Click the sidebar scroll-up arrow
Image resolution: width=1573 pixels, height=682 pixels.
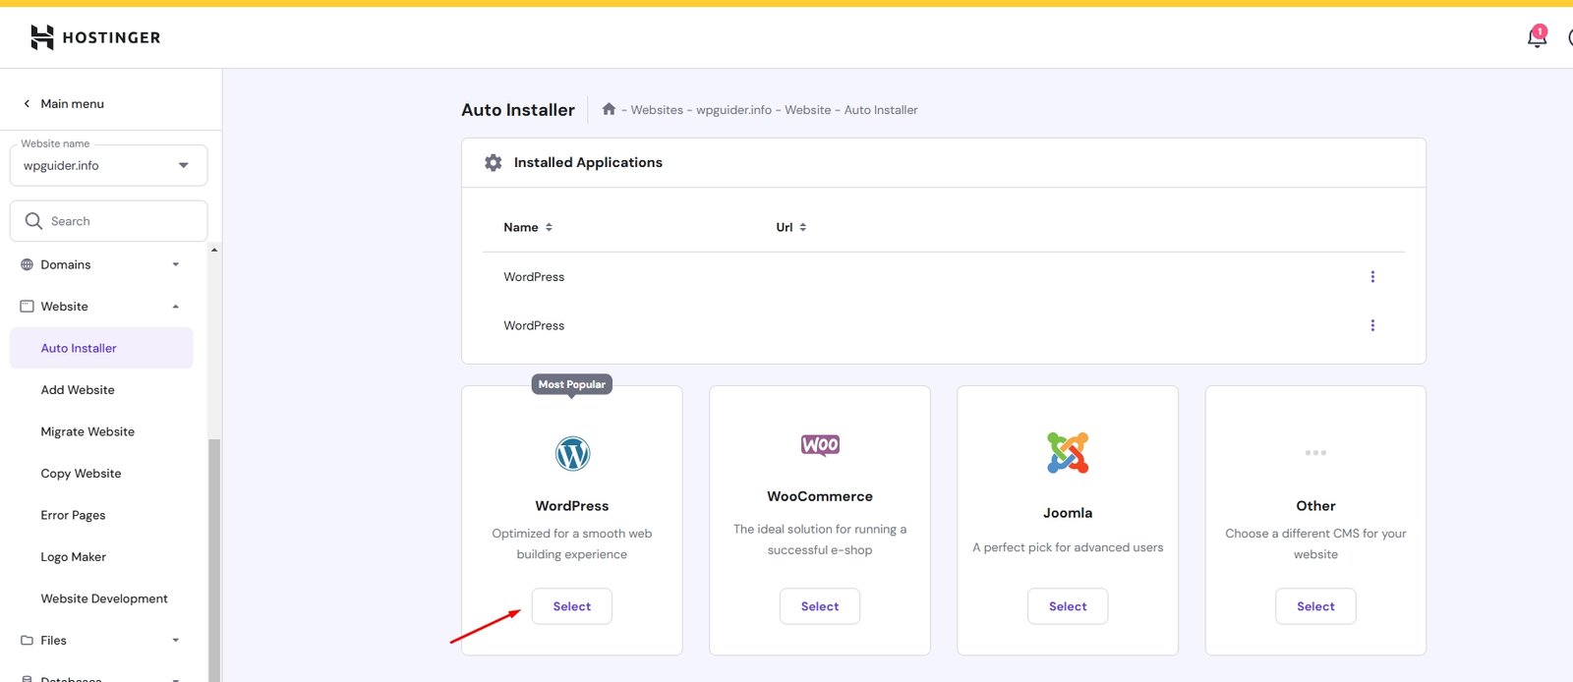click(214, 250)
